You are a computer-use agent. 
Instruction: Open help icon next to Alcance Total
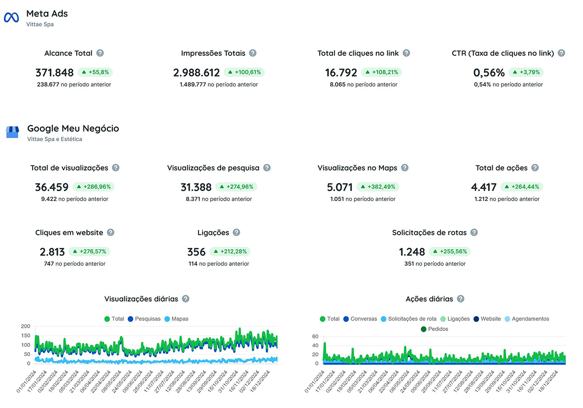click(100, 53)
